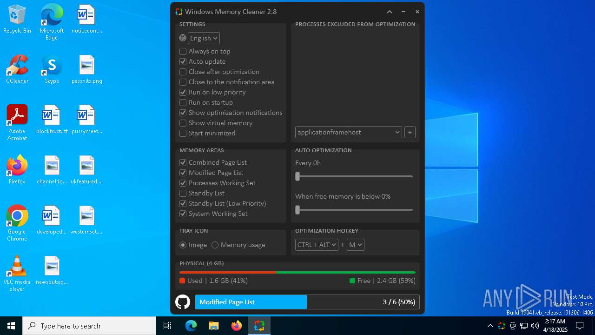This screenshot has height=335, width=595.
Task: Click Memory Cleaner taskbar button
Action: pos(259,326)
